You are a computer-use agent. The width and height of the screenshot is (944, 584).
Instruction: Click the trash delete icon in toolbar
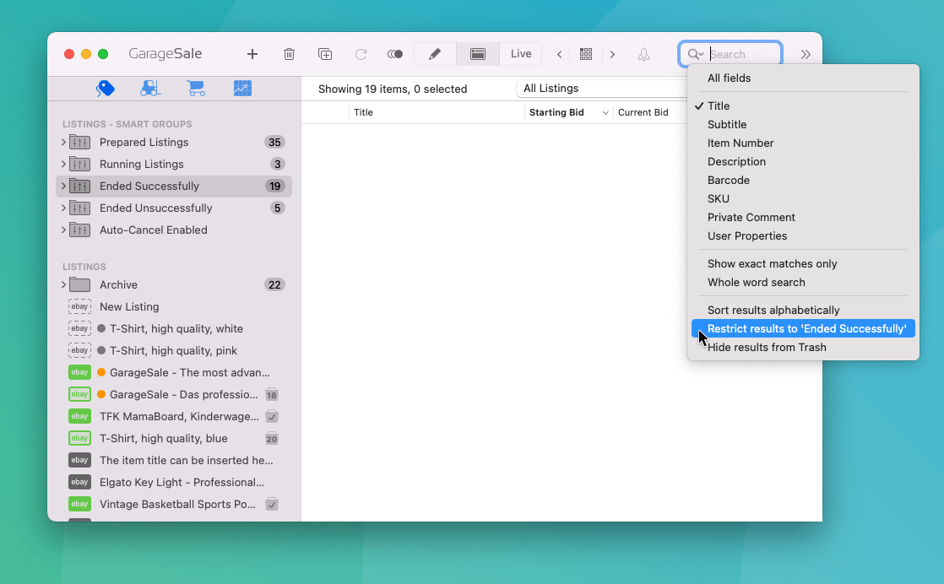pos(289,54)
